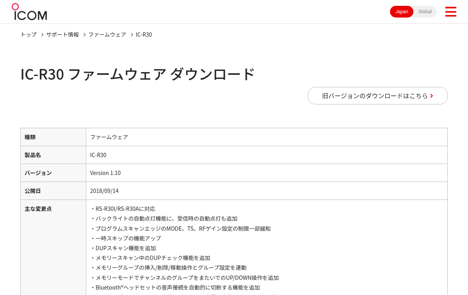This screenshot has width=468, height=295.
Task: Open ファームウェア breadcrumb link
Action: pos(107,34)
